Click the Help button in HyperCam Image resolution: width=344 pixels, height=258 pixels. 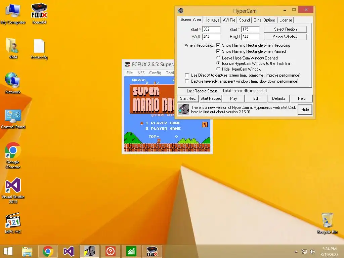[x=302, y=98]
